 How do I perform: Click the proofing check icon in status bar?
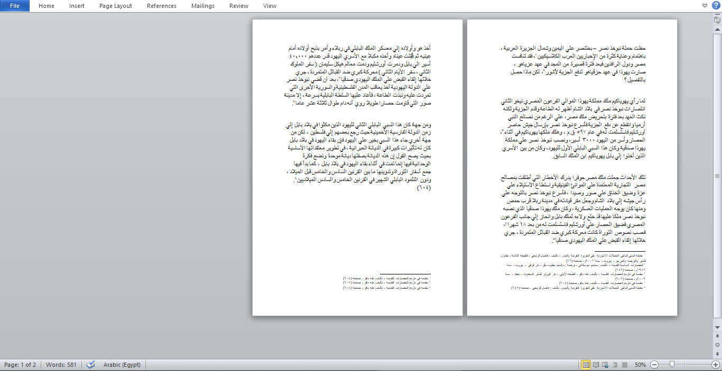(x=90, y=364)
